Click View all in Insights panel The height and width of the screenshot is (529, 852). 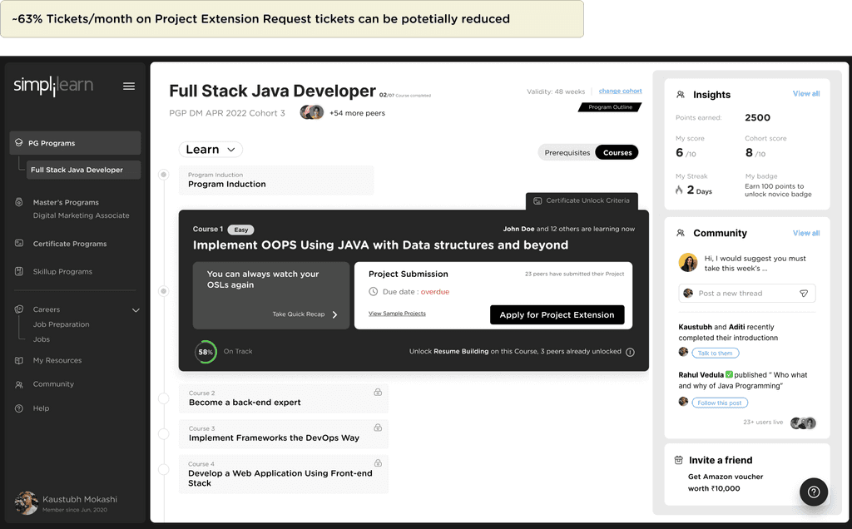pos(805,93)
